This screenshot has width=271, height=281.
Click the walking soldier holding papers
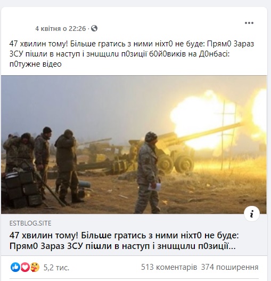147,172
